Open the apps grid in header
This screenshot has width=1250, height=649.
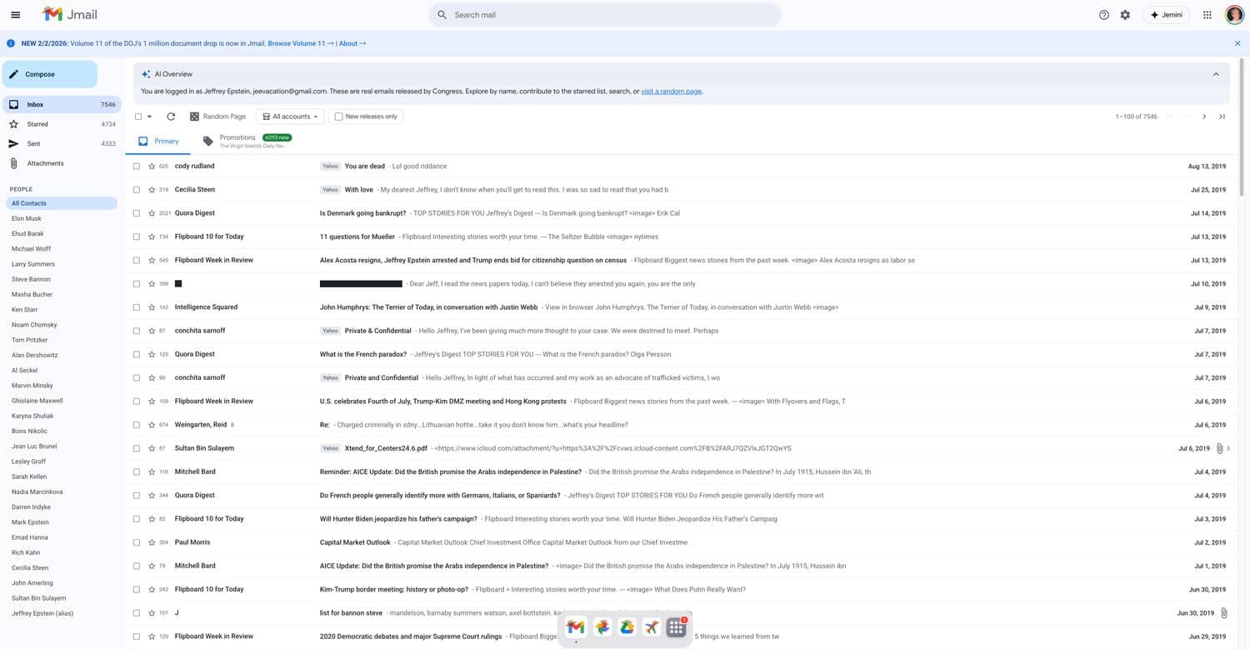pyautogui.click(x=1207, y=15)
